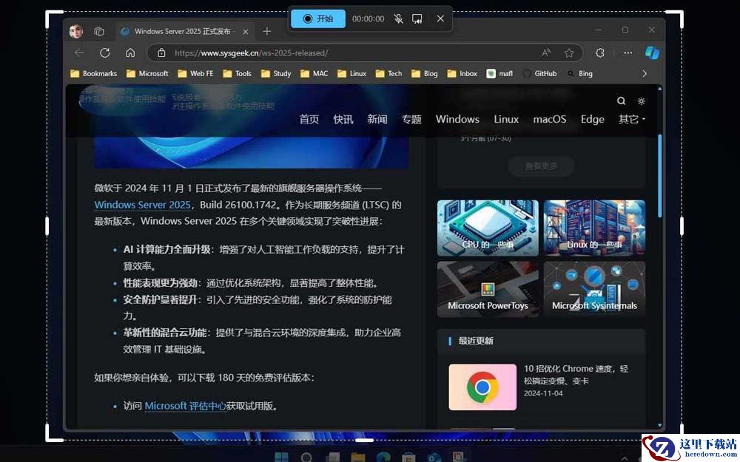This screenshot has width=740, height=462.
Task: Open the Linux 的一些事 topic card
Action: [594, 228]
